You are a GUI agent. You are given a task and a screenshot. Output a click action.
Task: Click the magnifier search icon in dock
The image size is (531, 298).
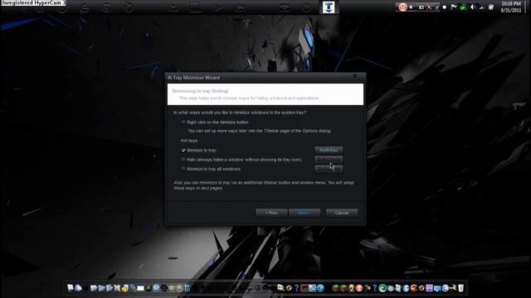click(x=280, y=288)
